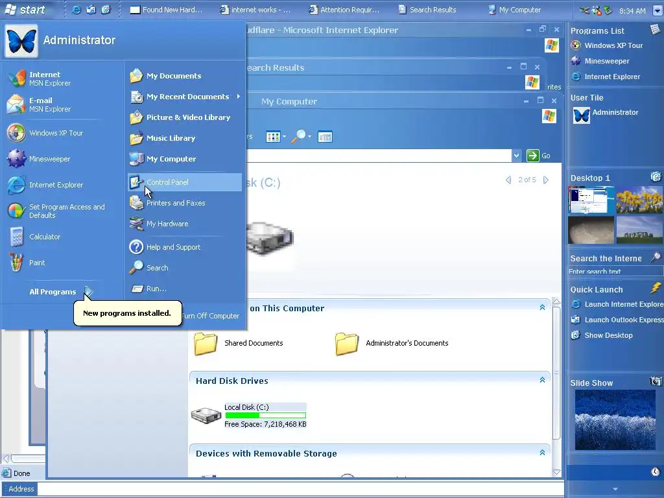Expand My Recent Documents submenu

[185, 97]
